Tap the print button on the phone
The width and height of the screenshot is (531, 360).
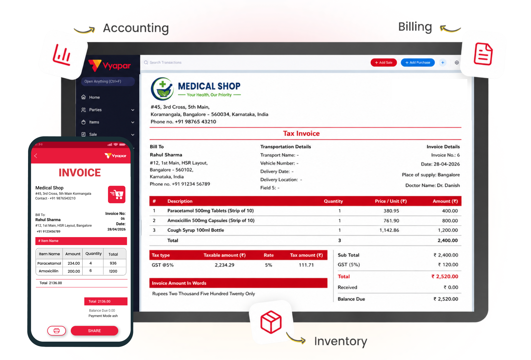(57, 331)
